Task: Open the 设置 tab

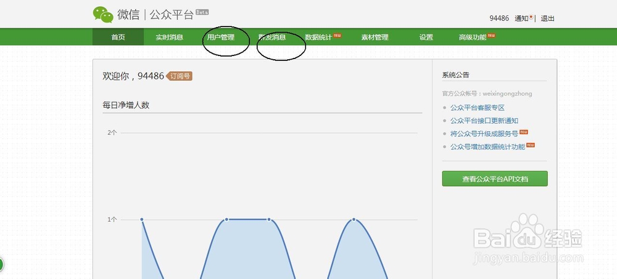Action: pos(426,38)
